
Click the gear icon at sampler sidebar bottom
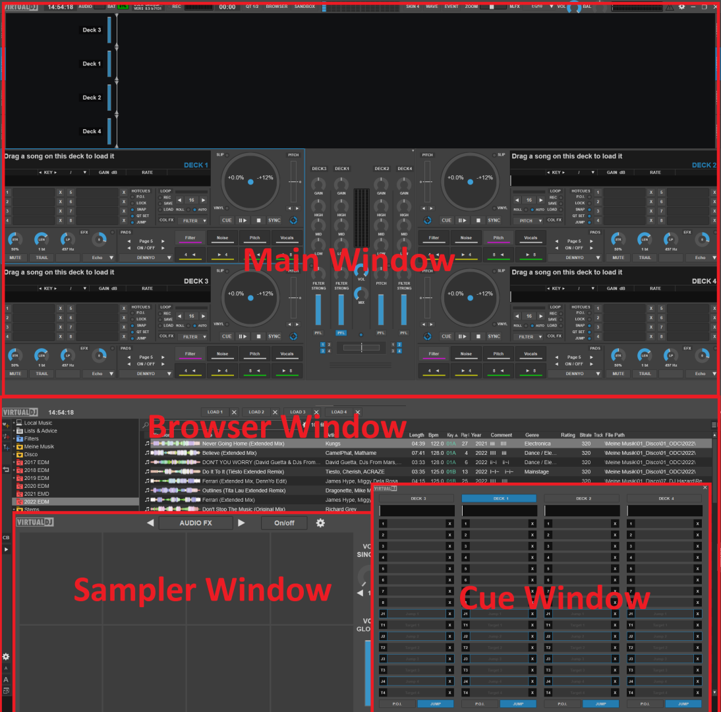(x=6, y=657)
